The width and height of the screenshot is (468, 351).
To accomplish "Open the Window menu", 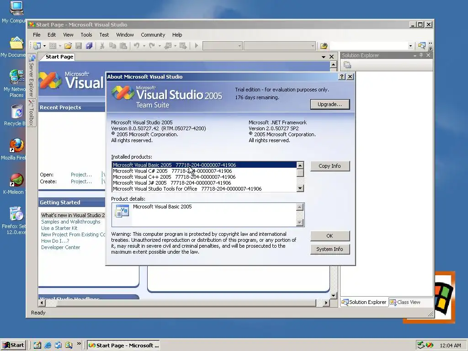I will coord(125,35).
